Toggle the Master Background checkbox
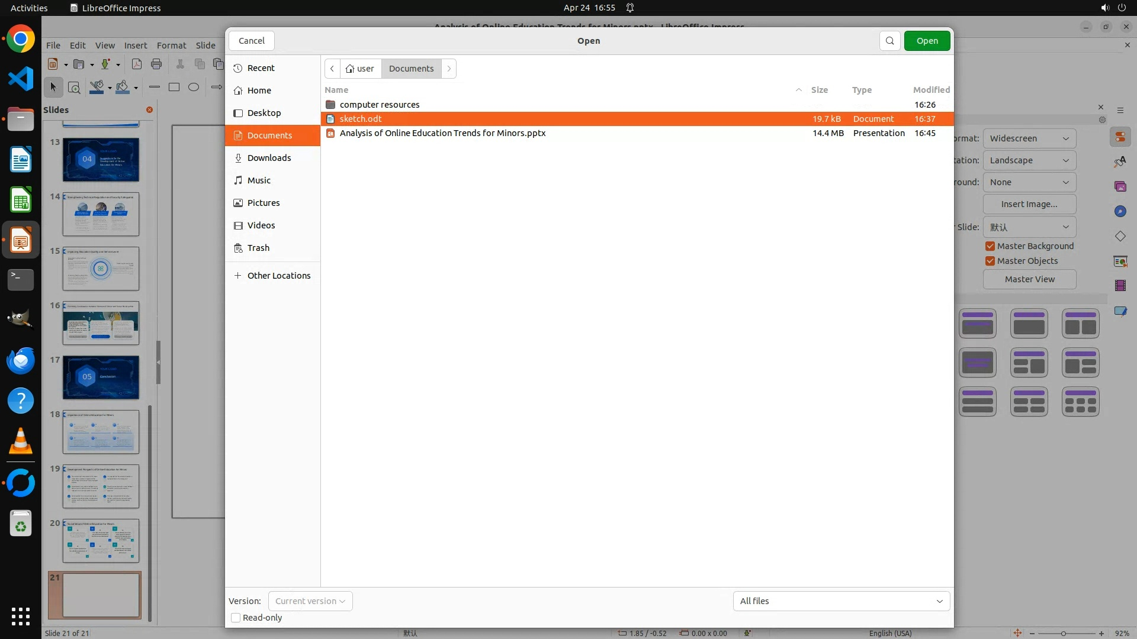 [990, 246]
